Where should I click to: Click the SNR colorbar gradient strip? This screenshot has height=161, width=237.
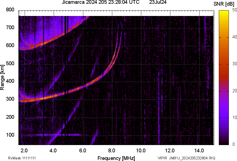tap(224, 78)
